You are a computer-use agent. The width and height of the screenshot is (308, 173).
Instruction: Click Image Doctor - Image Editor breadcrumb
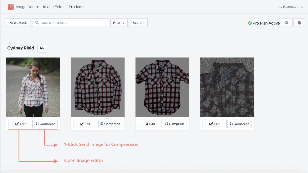tap(40, 7)
